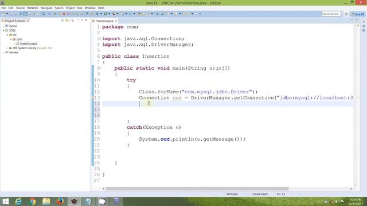The height and width of the screenshot is (206, 367).
Task: Open the Run menu
Action: point(80,8)
